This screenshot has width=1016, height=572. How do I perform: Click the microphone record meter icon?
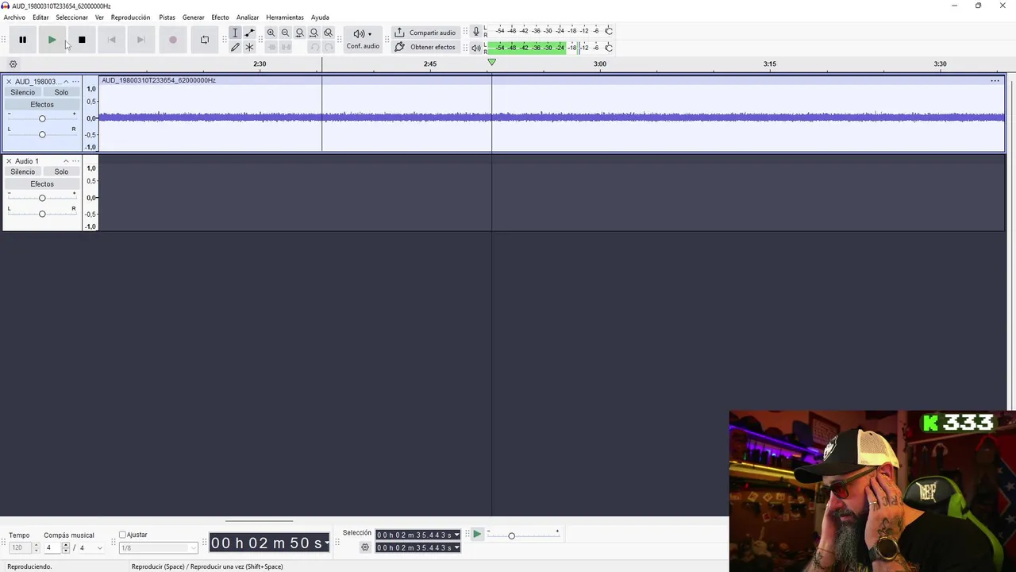(x=475, y=31)
